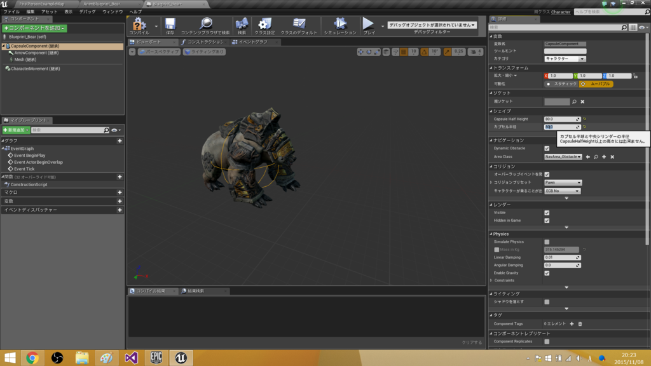This screenshot has height=366, width=651.
Task: Open viewport パースペクティブ view mode dropdown
Action: pos(159,52)
